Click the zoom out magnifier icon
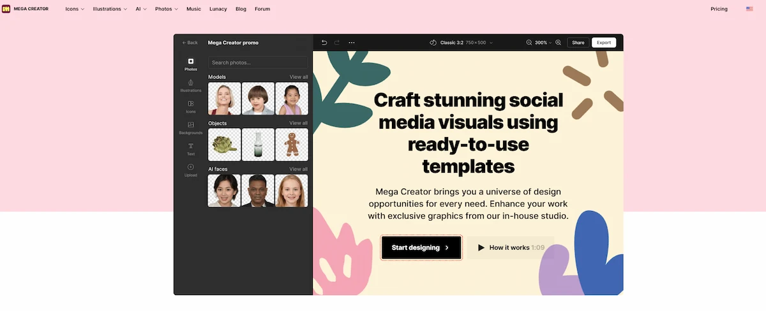Viewport: 766px width, 311px height. (x=529, y=43)
